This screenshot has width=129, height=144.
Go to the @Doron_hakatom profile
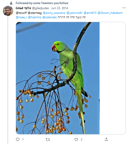coord(110,13)
